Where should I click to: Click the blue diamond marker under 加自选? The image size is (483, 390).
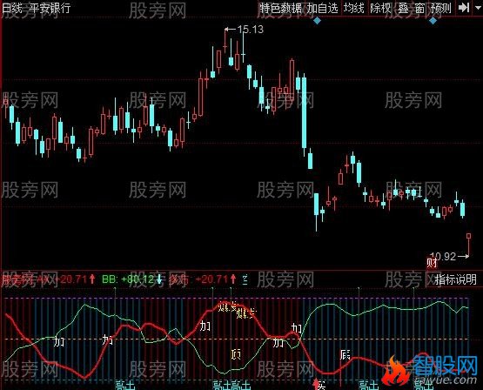pyautogui.click(x=317, y=21)
